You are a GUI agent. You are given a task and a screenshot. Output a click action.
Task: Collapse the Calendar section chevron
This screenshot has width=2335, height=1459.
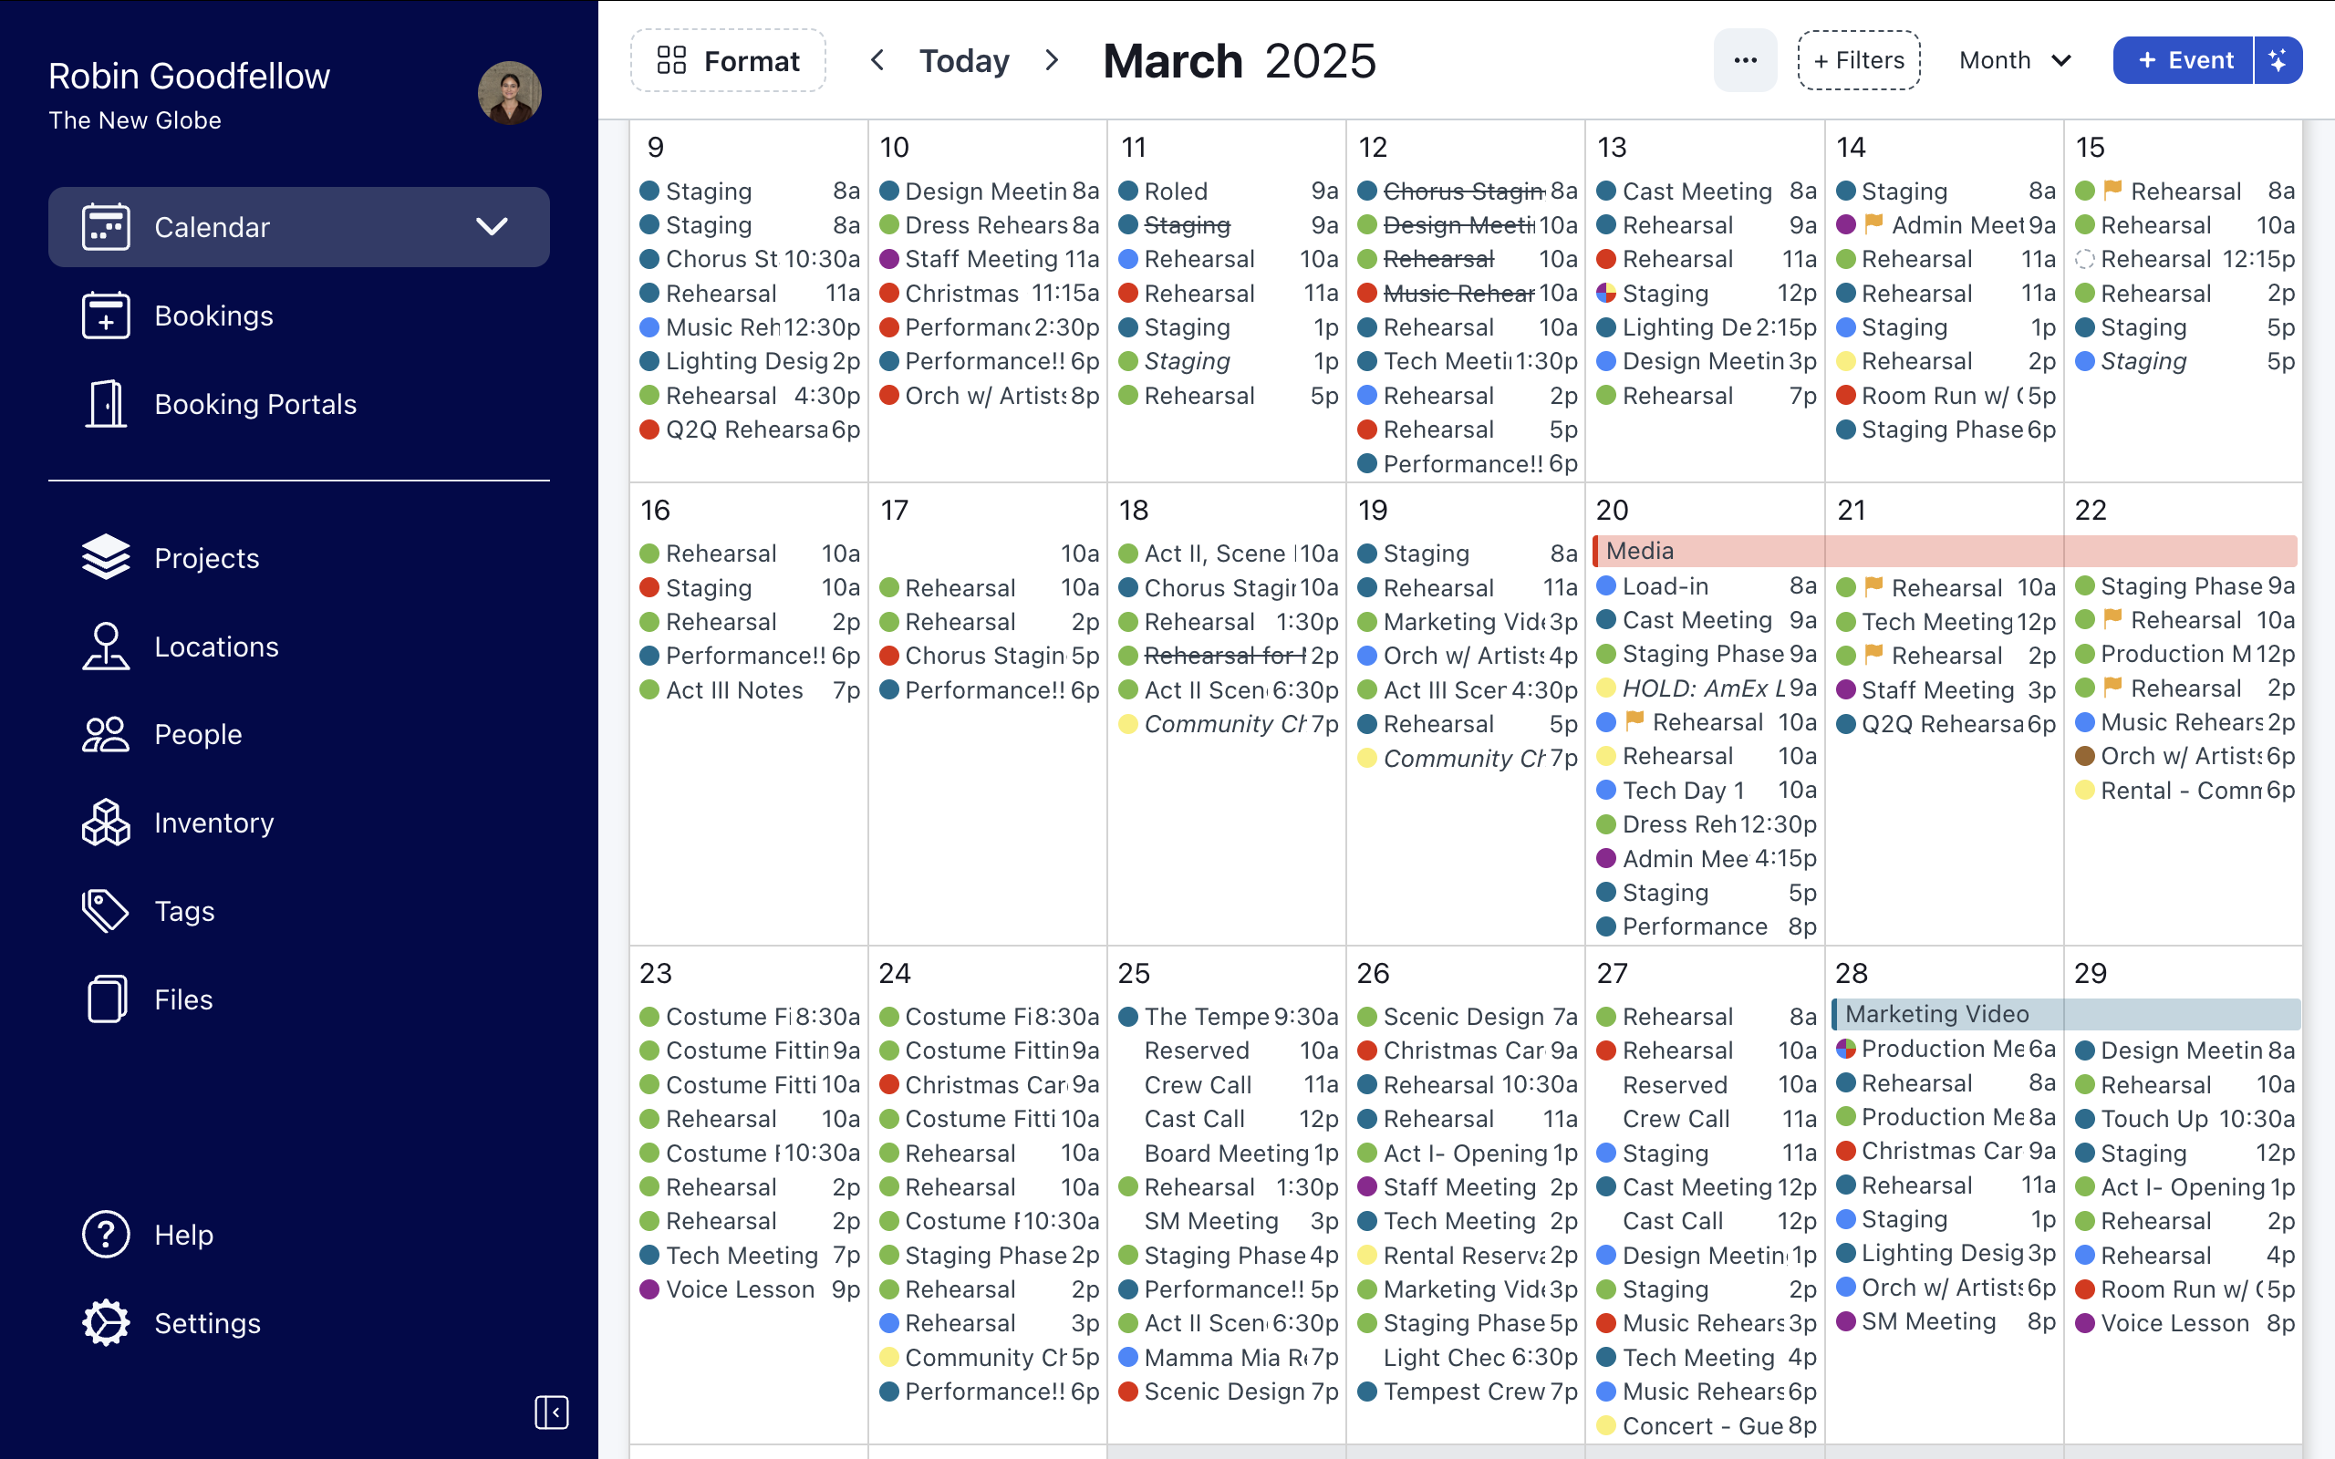[x=493, y=227]
